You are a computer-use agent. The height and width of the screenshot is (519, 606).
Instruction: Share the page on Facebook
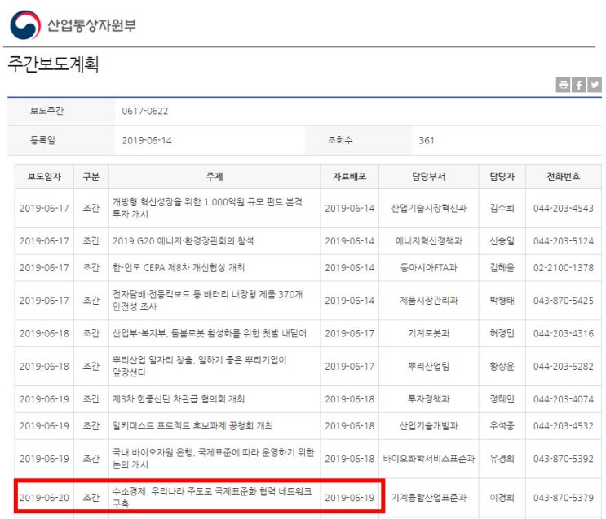click(579, 85)
